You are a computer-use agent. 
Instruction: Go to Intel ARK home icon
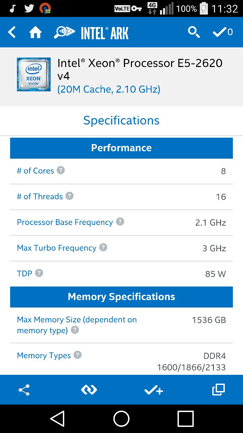(35, 32)
